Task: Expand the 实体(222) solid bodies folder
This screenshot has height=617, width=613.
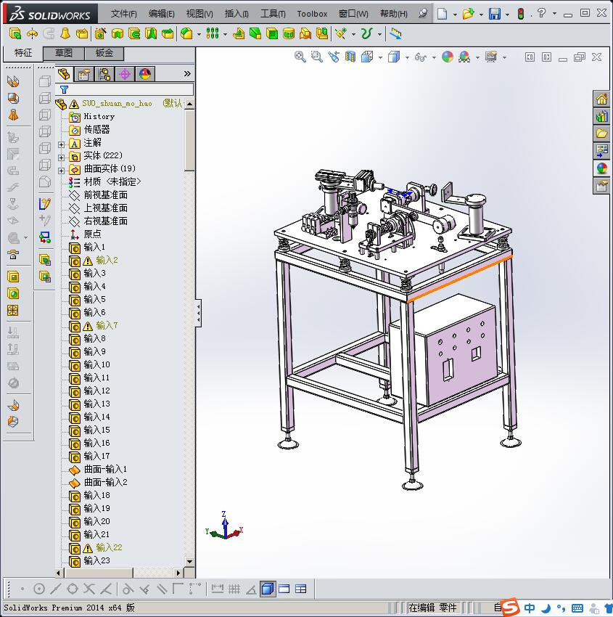Action: tap(62, 158)
